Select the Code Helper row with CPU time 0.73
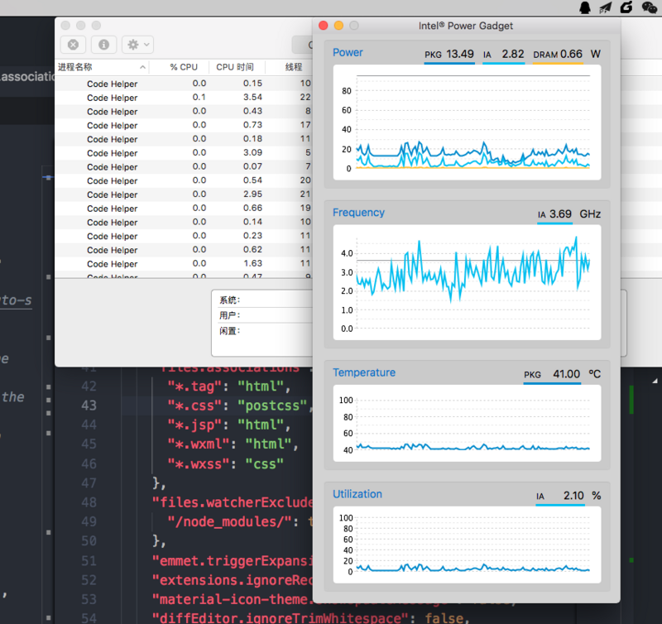The width and height of the screenshot is (662, 624). coord(184,126)
